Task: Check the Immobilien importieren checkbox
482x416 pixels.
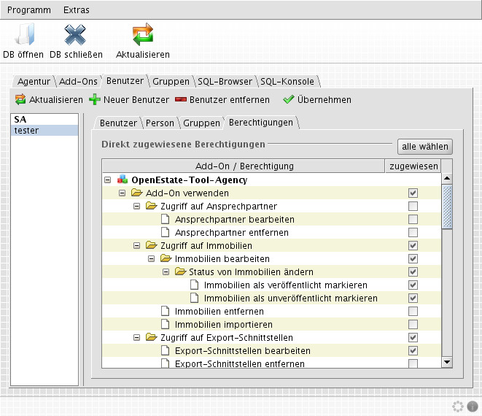Action: point(413,324)
